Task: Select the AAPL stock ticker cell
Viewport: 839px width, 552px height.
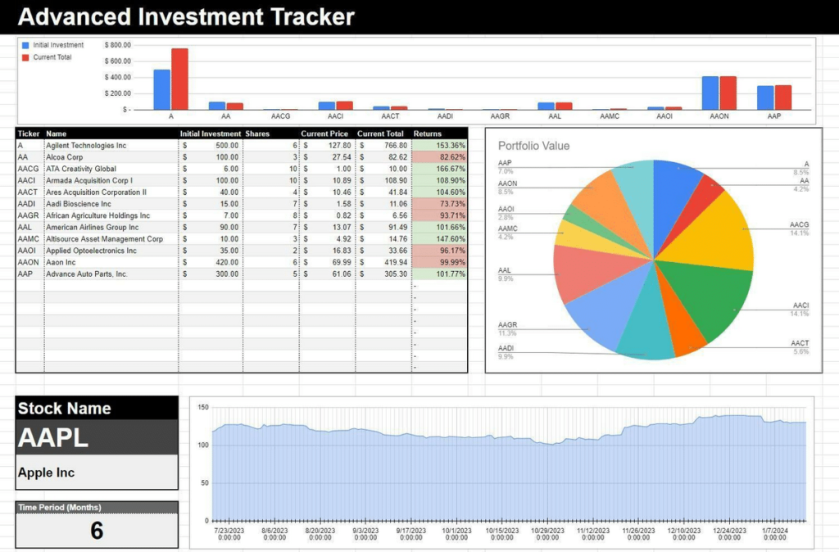Action: [x=96, y=437]
